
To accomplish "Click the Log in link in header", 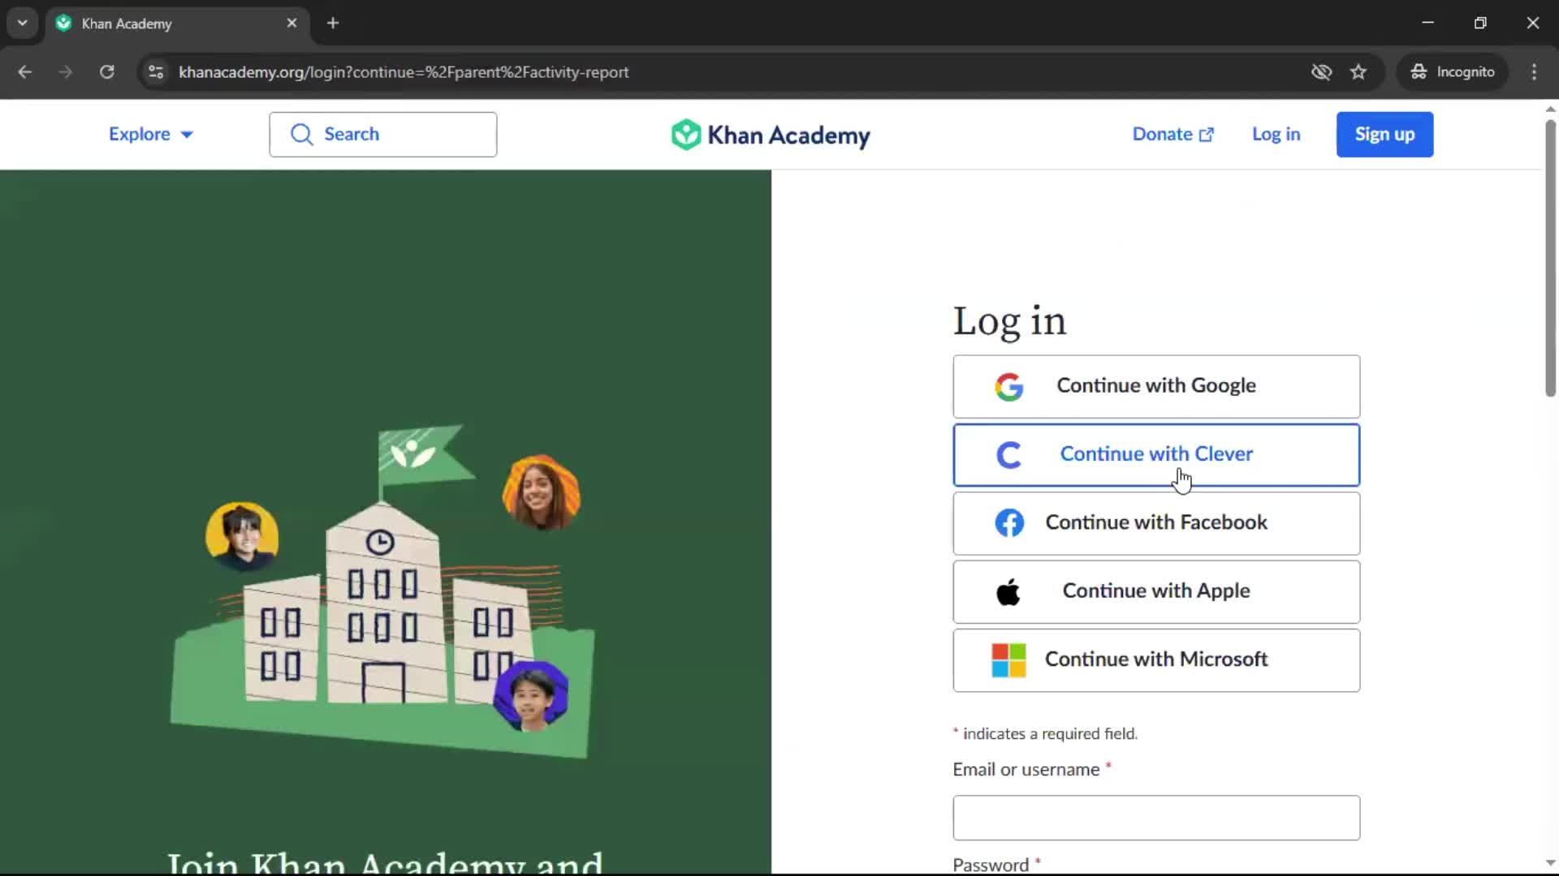I will coord(1276,135).
